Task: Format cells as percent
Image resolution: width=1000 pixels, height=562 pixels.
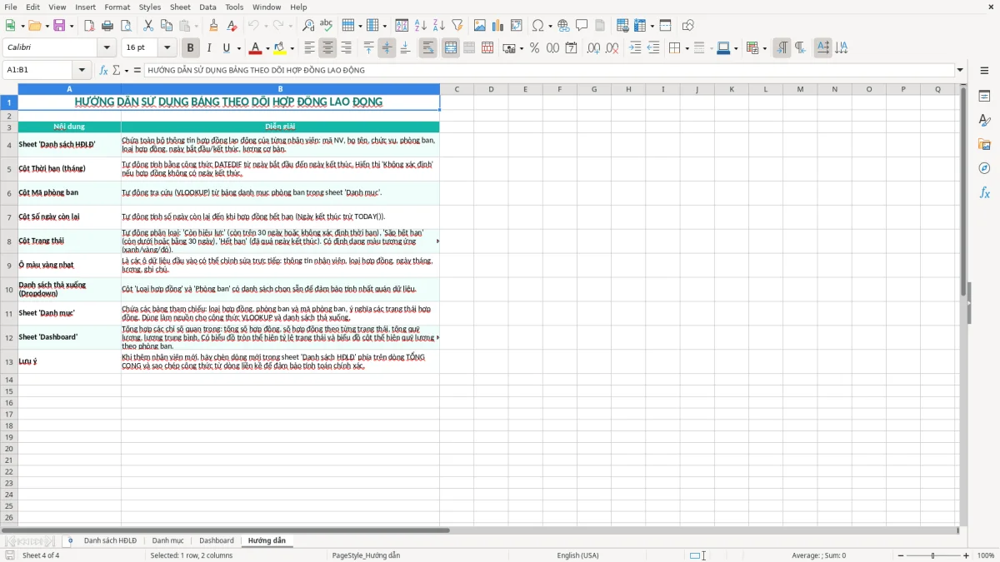Action: 534,48
